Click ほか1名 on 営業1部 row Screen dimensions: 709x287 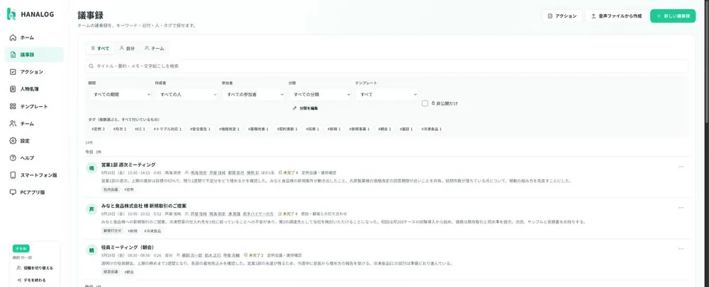(269, 172)
